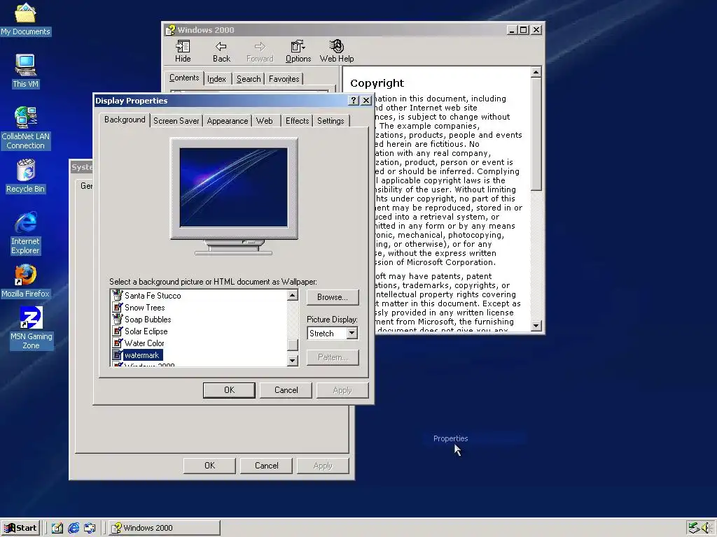Screen dimensions: 717x537
Task: Switch to the Web tab
Action: 264,121
